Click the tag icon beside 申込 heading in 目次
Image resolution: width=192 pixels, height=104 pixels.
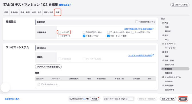[x=163, y=35]
